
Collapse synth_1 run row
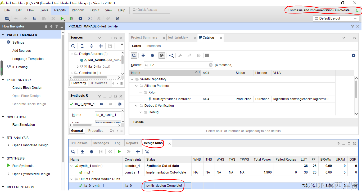(x=71, y=166)
